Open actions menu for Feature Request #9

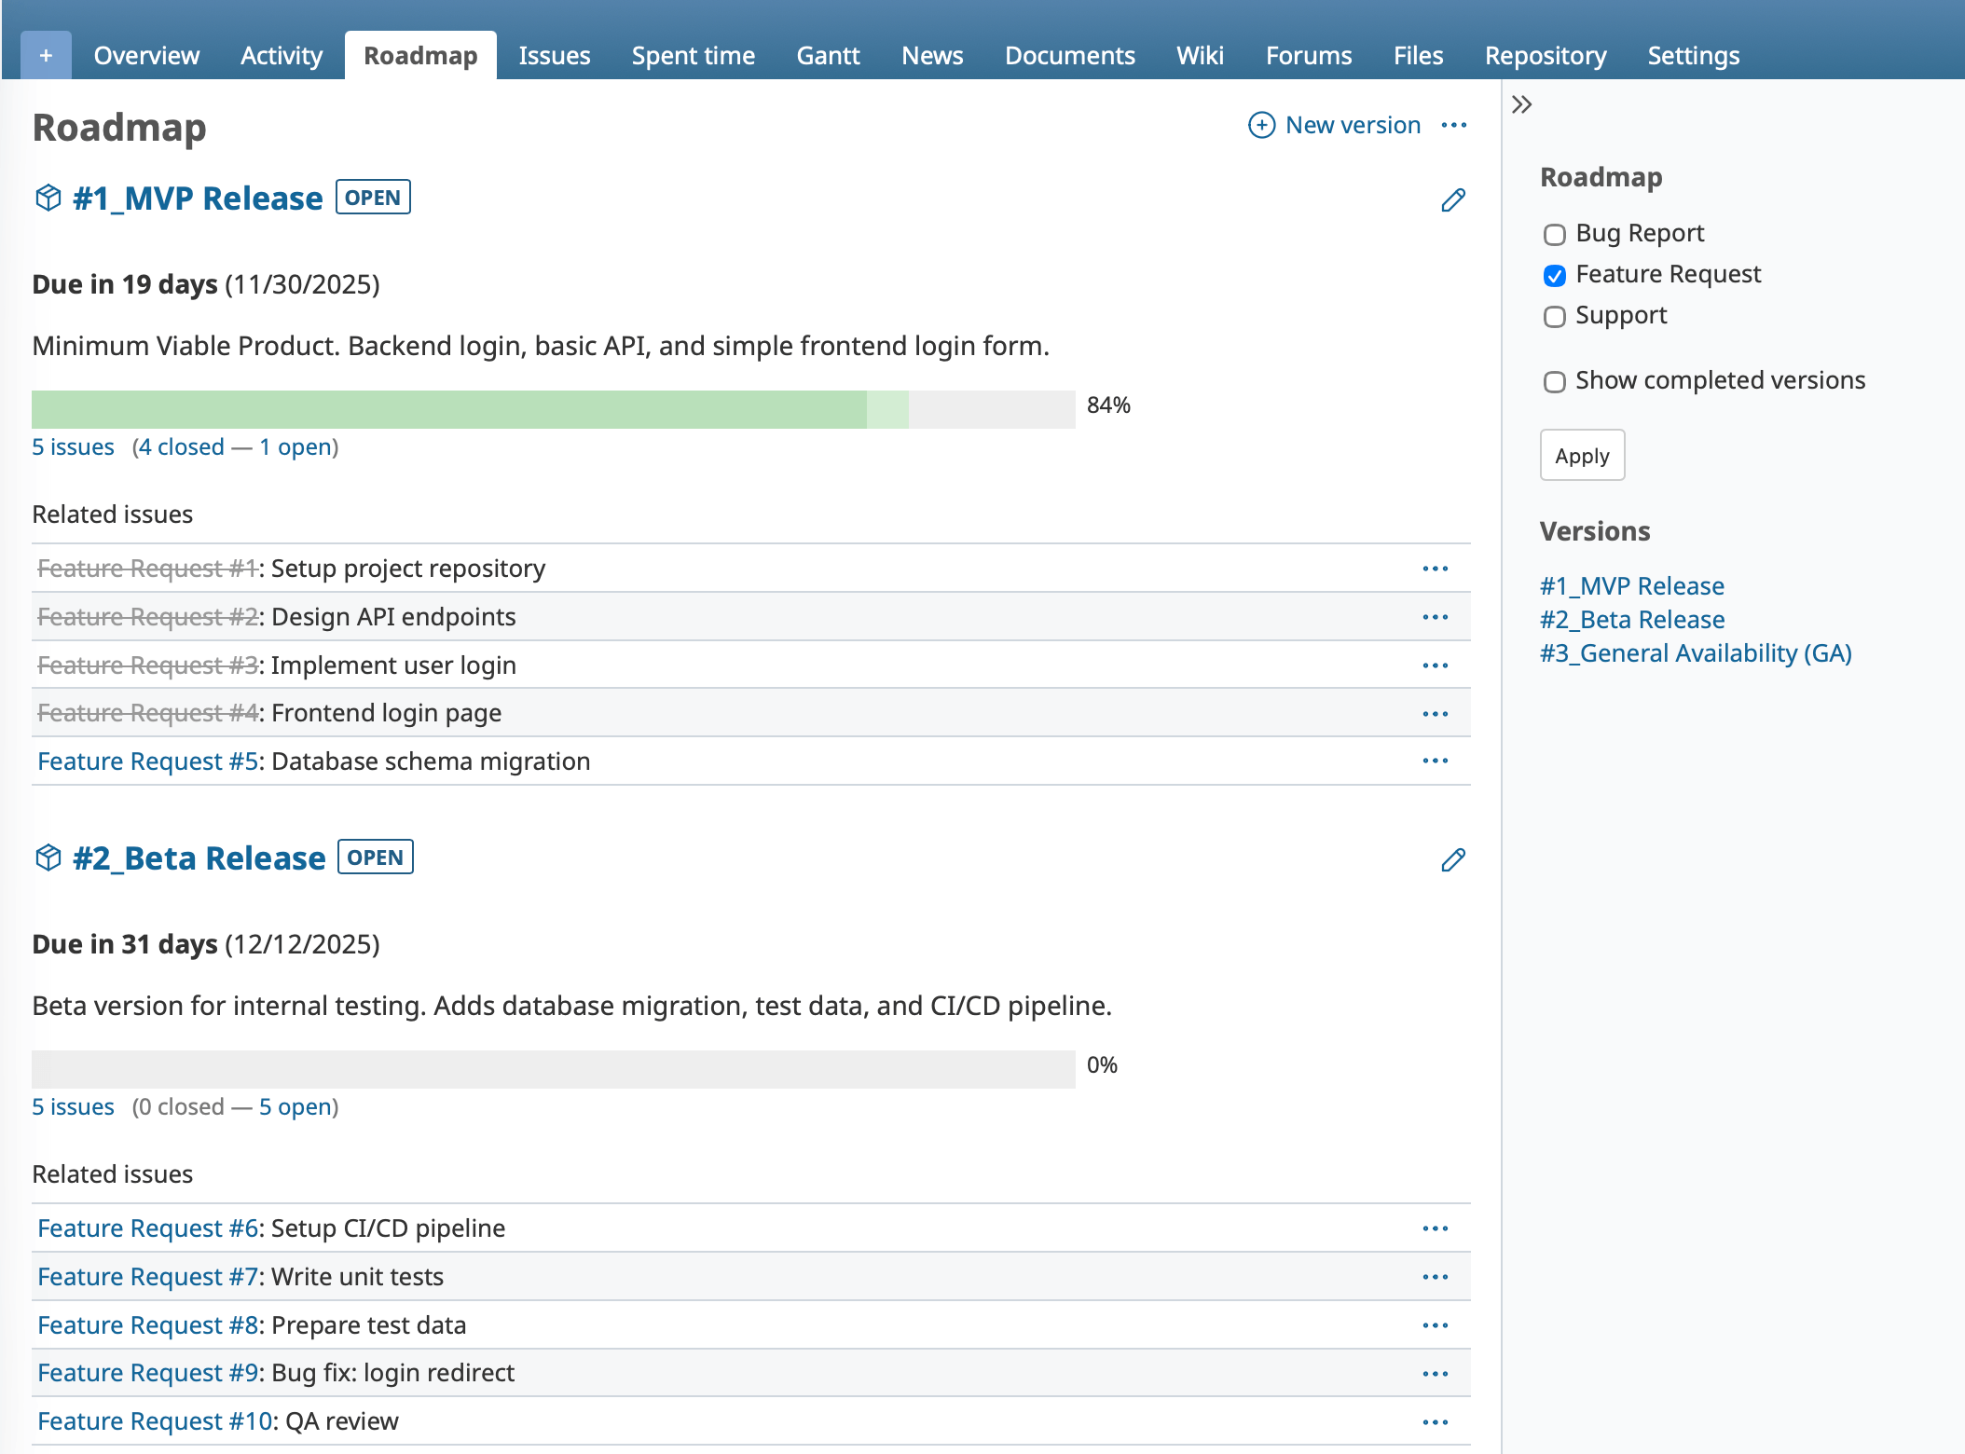point(1436,1373)
